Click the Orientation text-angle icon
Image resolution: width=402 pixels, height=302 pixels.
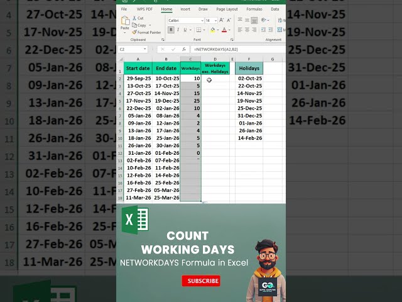264,20
